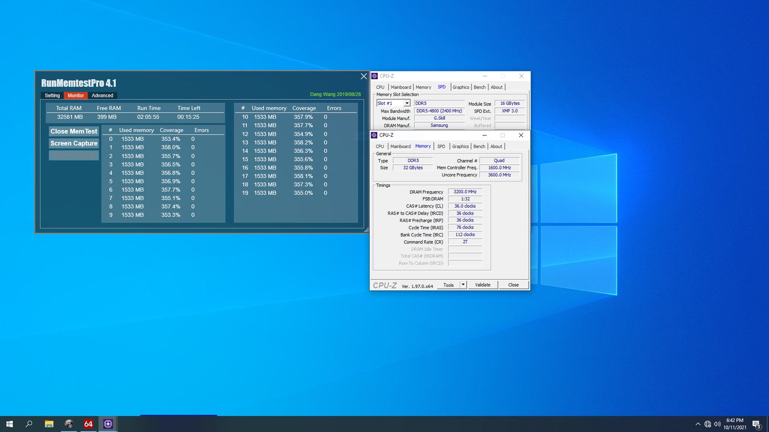
Task: Click the Windows Search icon
Action: coord(28,424)
